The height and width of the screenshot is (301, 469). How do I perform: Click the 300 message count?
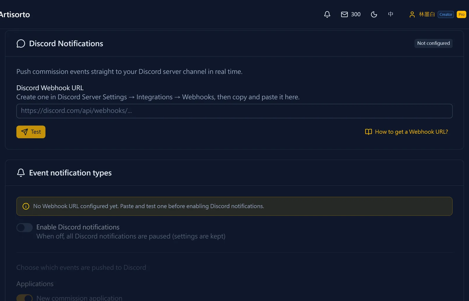(356, 14)
